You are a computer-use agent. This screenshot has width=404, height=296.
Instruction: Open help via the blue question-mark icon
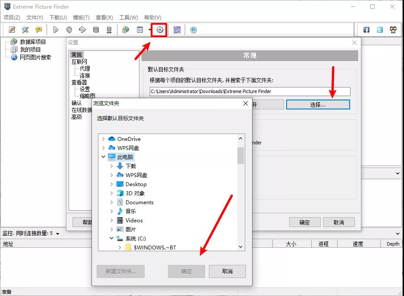[193, 30]
